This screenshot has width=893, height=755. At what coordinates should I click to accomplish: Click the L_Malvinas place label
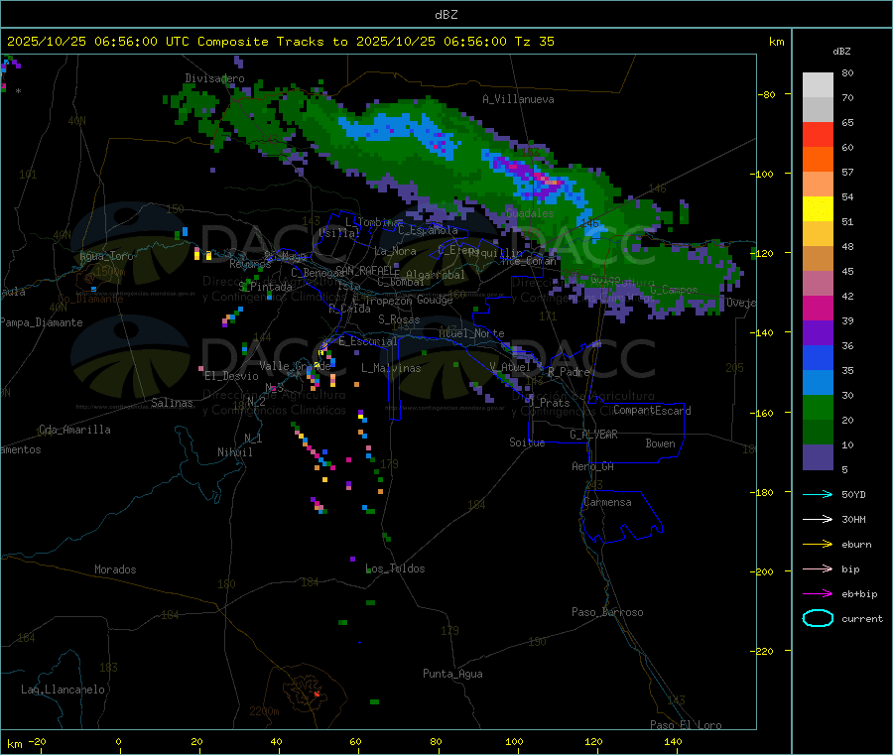coord(391,368)
